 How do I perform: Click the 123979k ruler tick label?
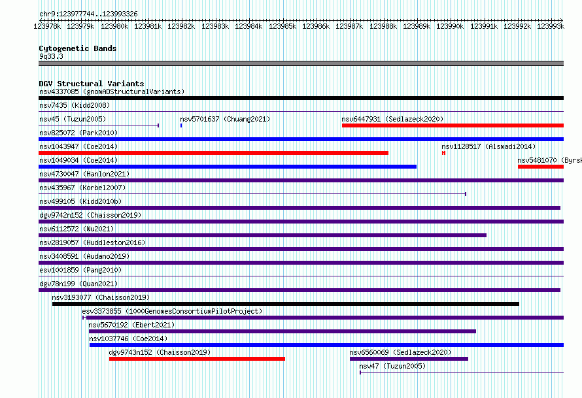coord(80,26)
